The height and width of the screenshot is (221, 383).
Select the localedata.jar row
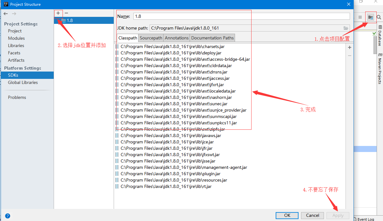230,91
